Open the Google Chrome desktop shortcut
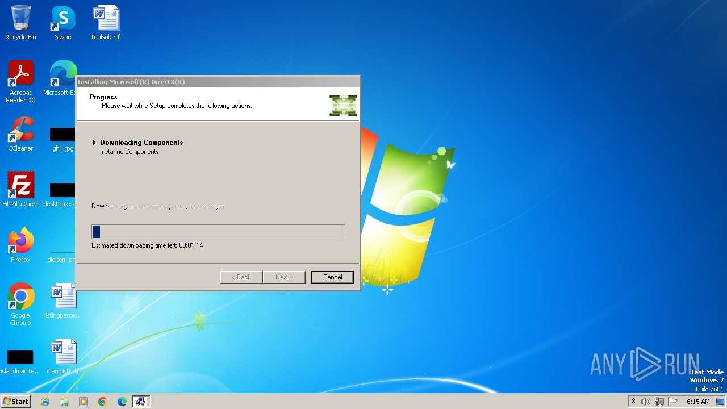 coord(20,304)
